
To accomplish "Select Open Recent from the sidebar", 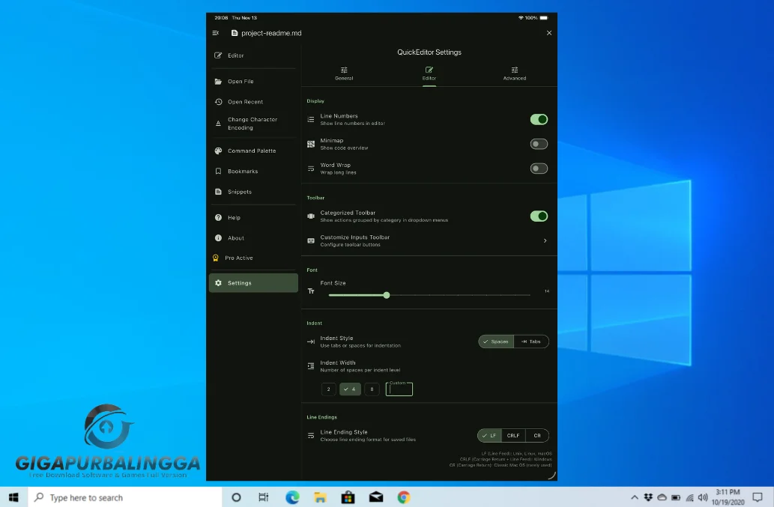I will [x=217, y=102].
